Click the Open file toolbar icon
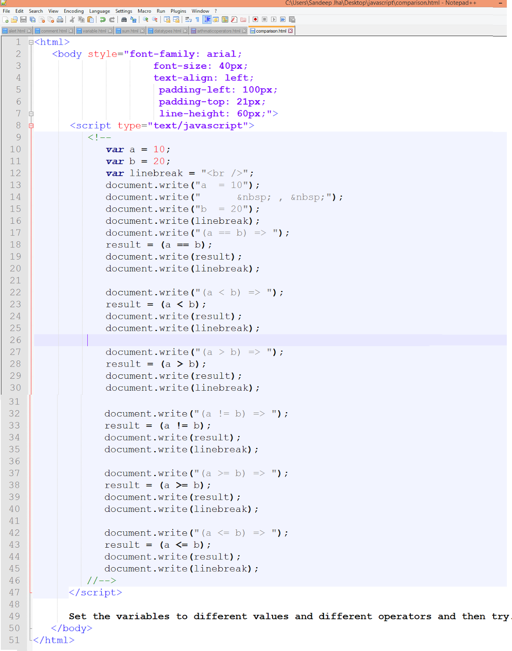The width and height of the screenshot is (512, 651). (x=14, y=20)
